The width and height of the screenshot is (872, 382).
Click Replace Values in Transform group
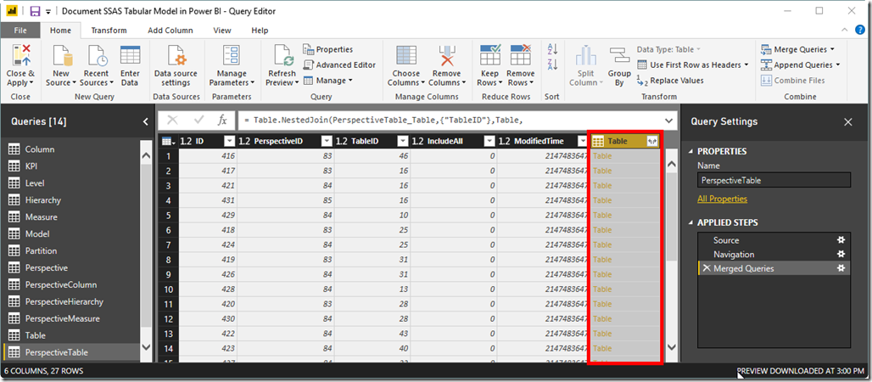point(670,80)
